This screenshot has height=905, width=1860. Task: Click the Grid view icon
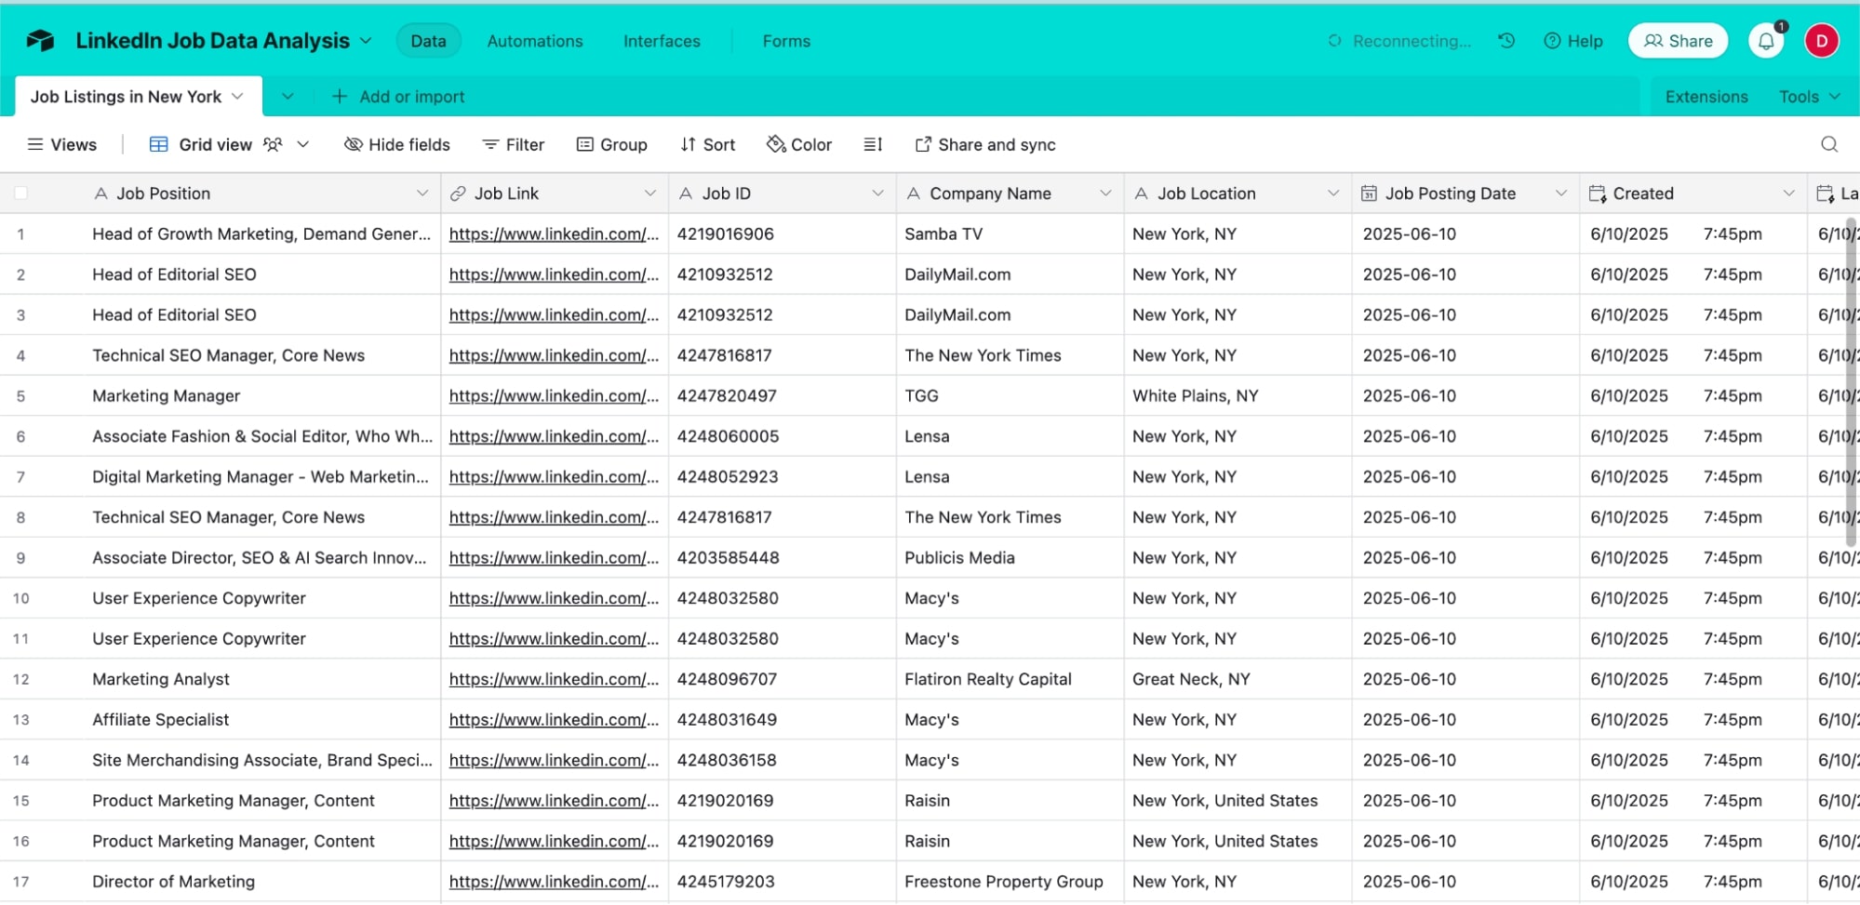coord(159,144)
